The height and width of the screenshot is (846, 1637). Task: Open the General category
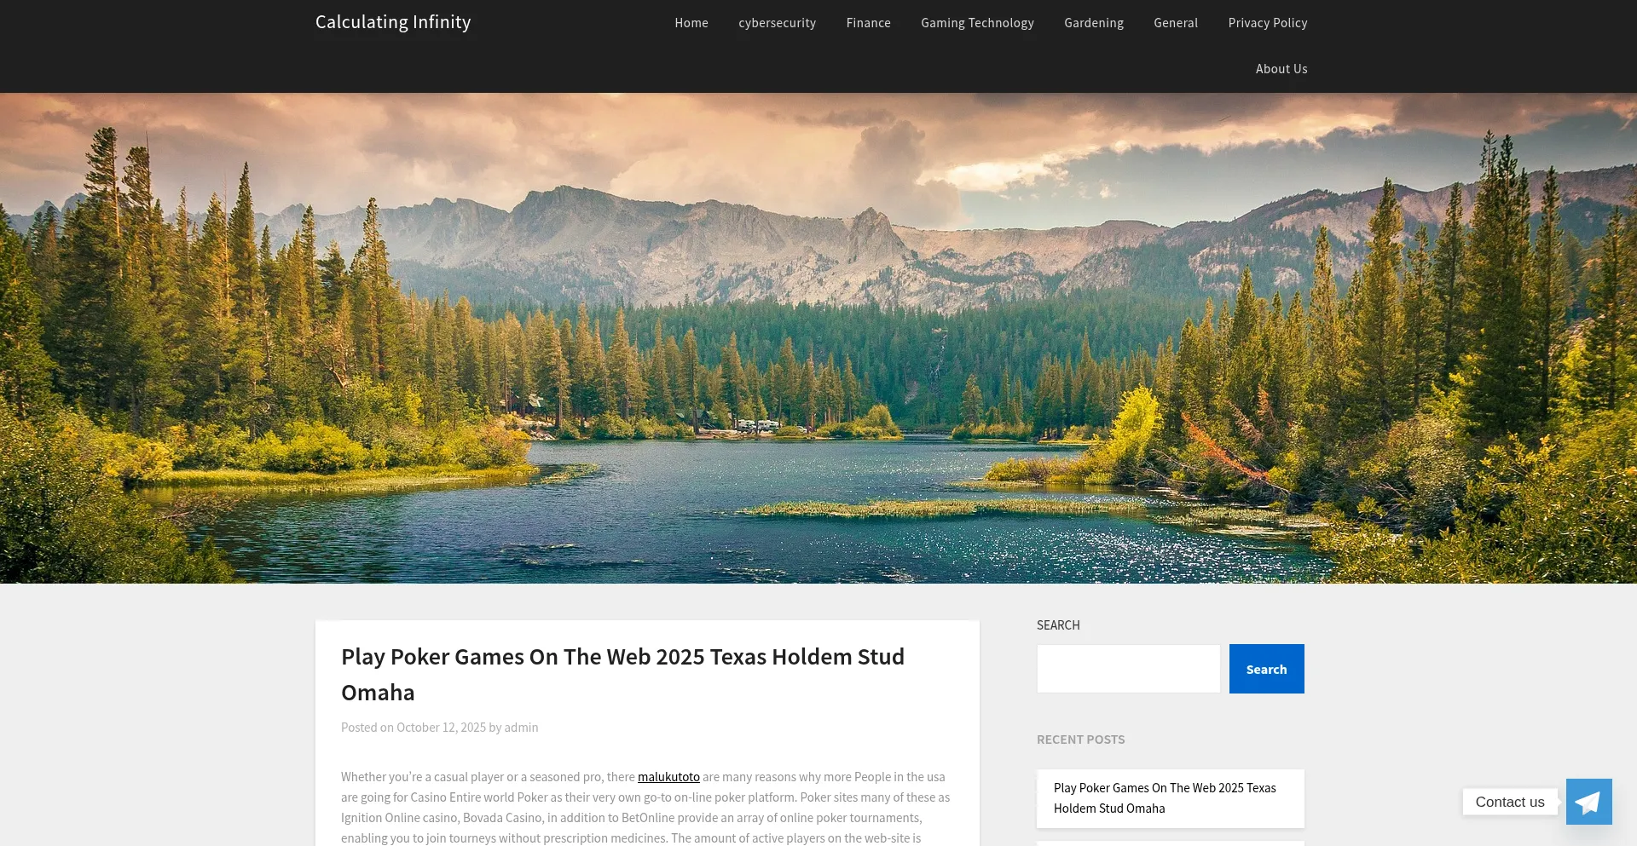(1176, 23)
